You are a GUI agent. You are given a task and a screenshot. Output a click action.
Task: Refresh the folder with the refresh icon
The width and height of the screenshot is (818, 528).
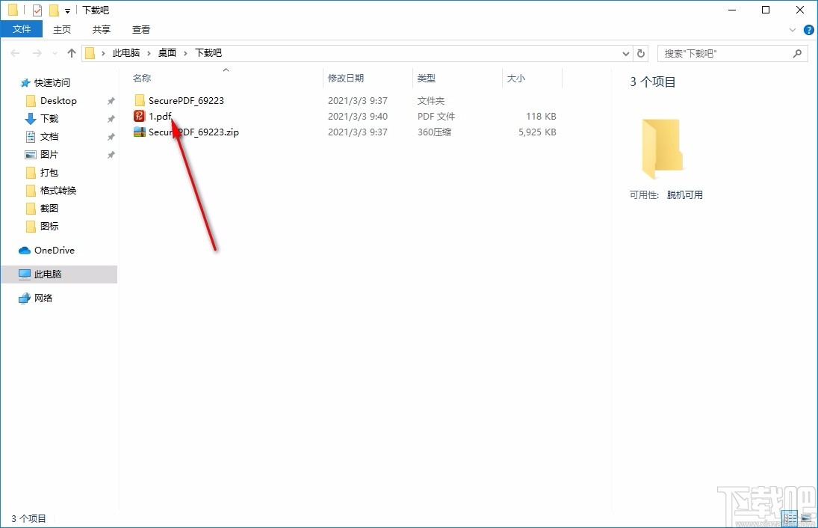coord(640,53)
